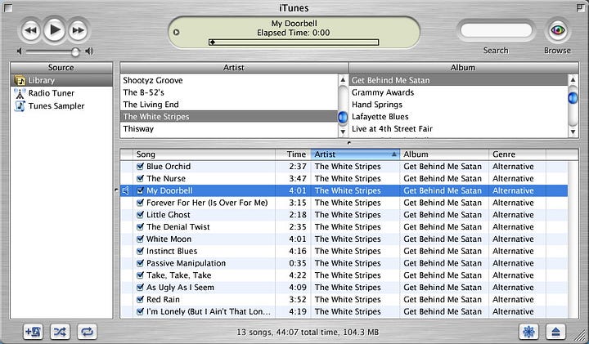Click the Artist browser pane header
The width and height of the screenshot is (589, 344).
pyautogui.click(x=234, y=68)
